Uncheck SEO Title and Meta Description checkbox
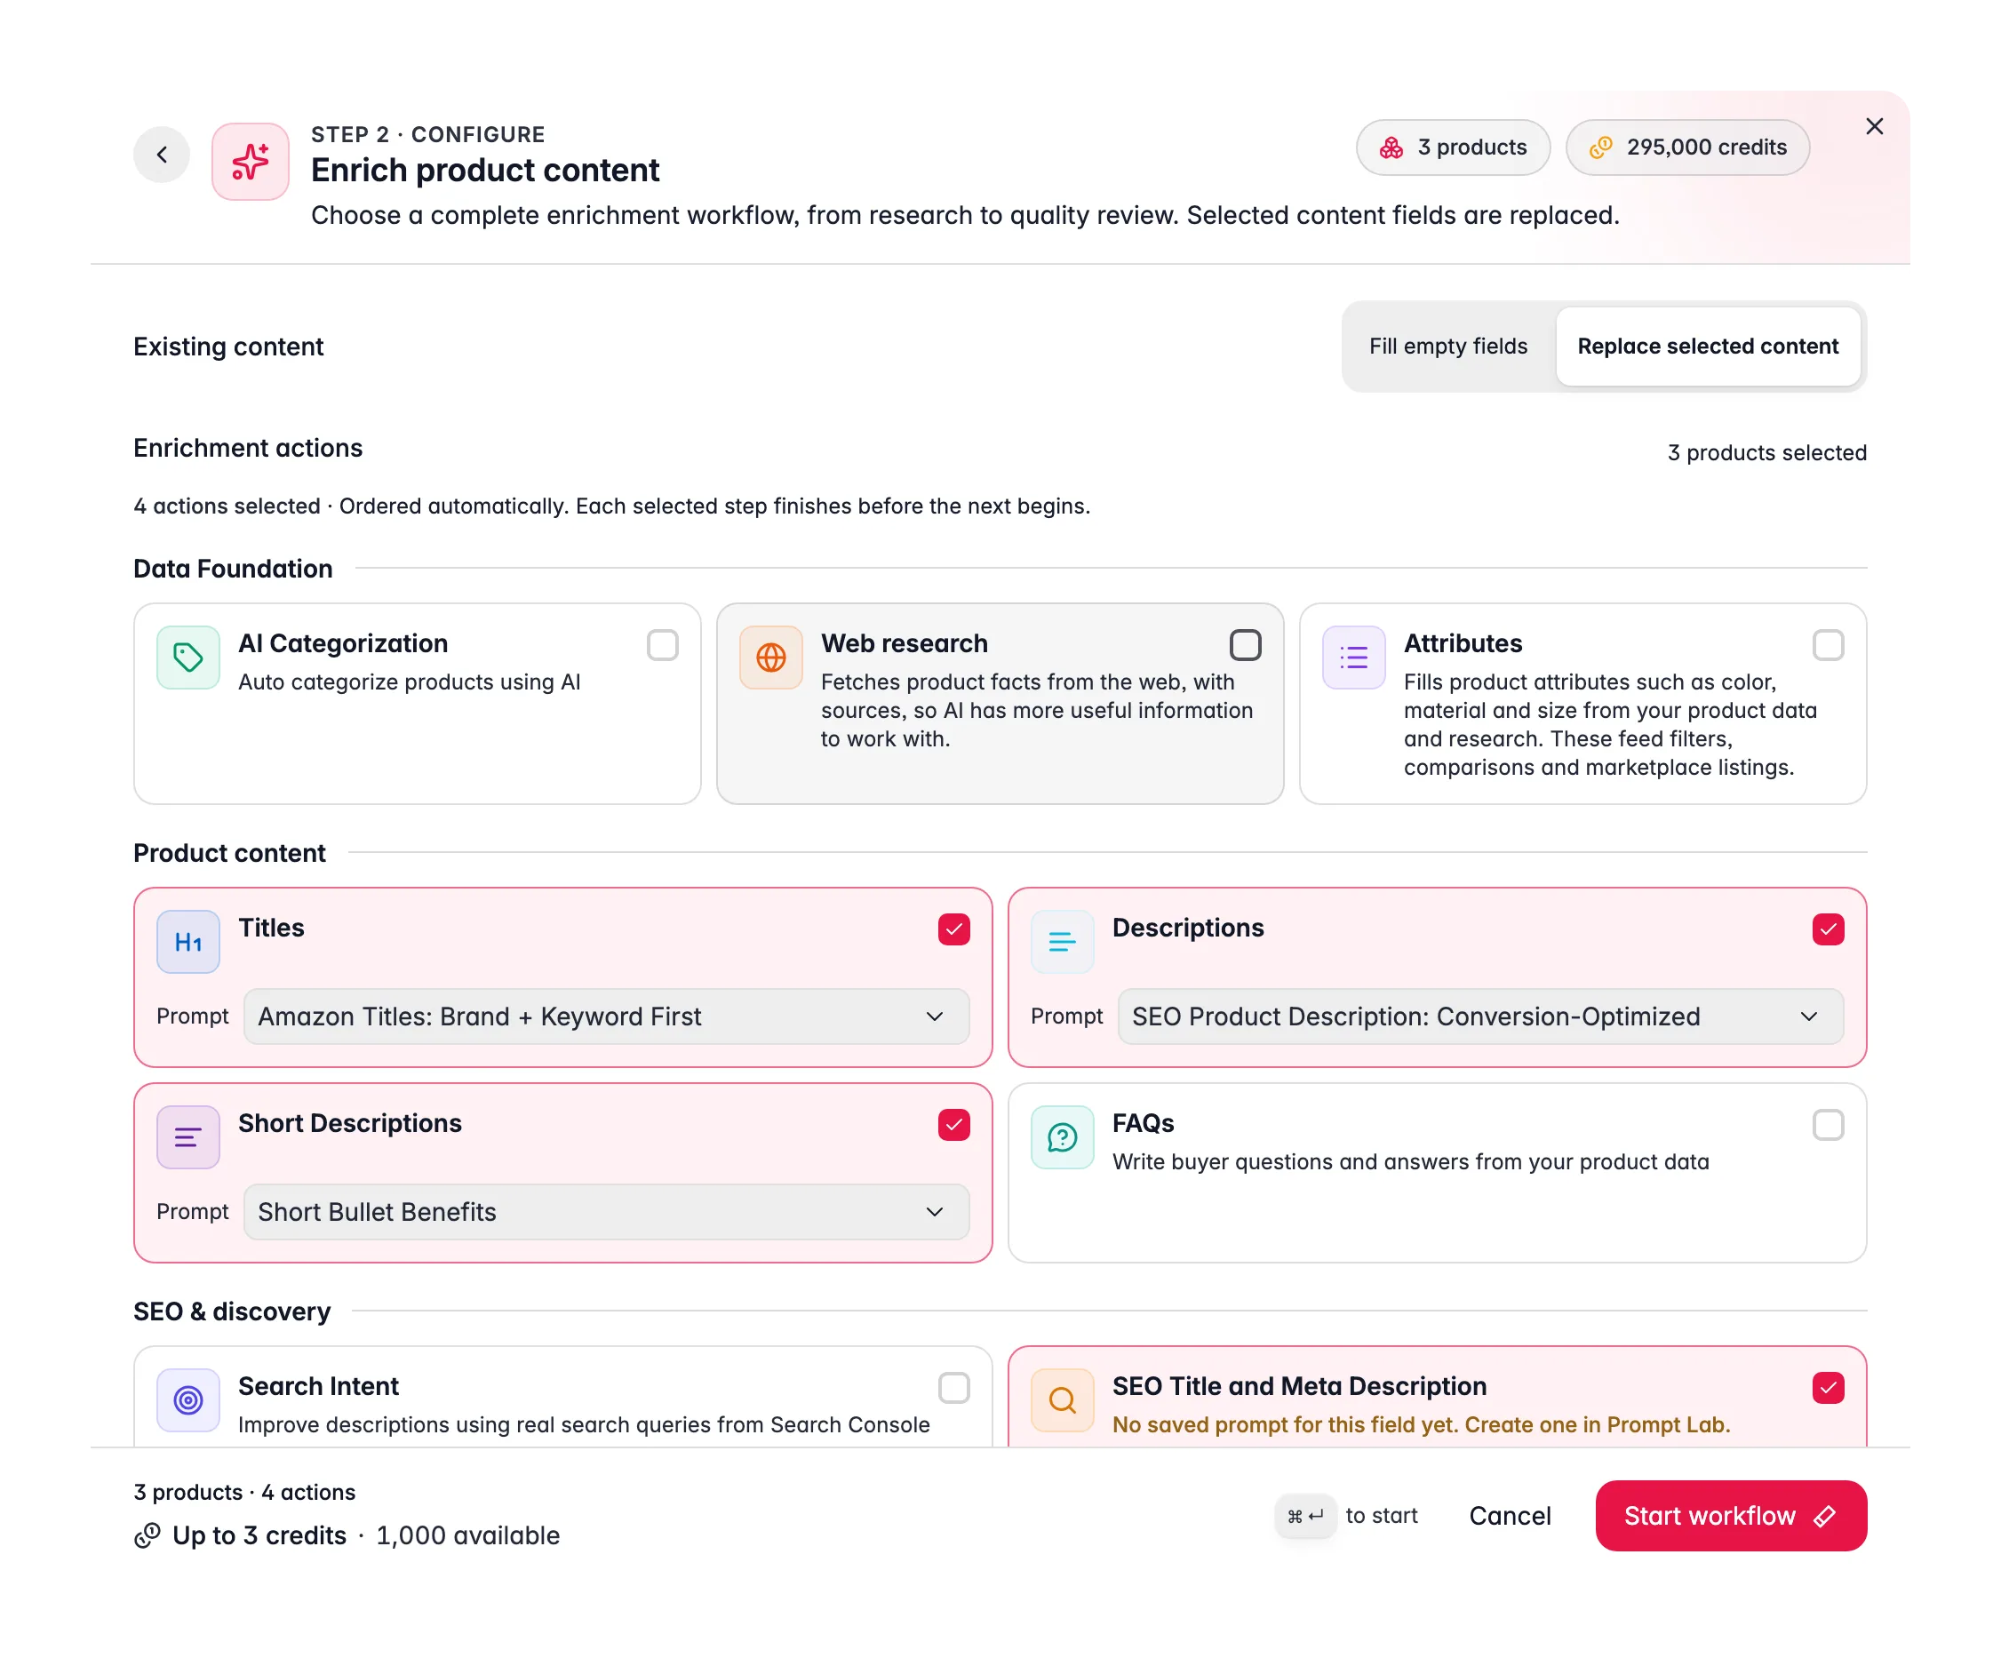The width and height of the screenshot is (2001, 1674). click(1828, 1387)
